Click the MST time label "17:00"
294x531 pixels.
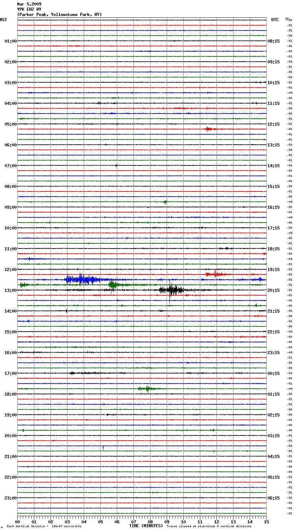(11, 373)
